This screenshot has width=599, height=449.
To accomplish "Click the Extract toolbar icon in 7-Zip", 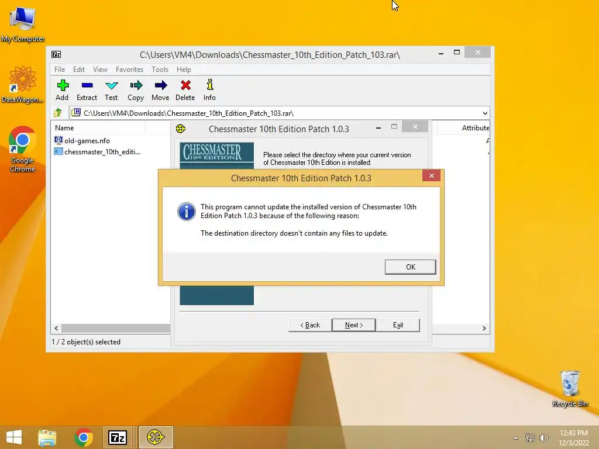I will click(87, 90).
